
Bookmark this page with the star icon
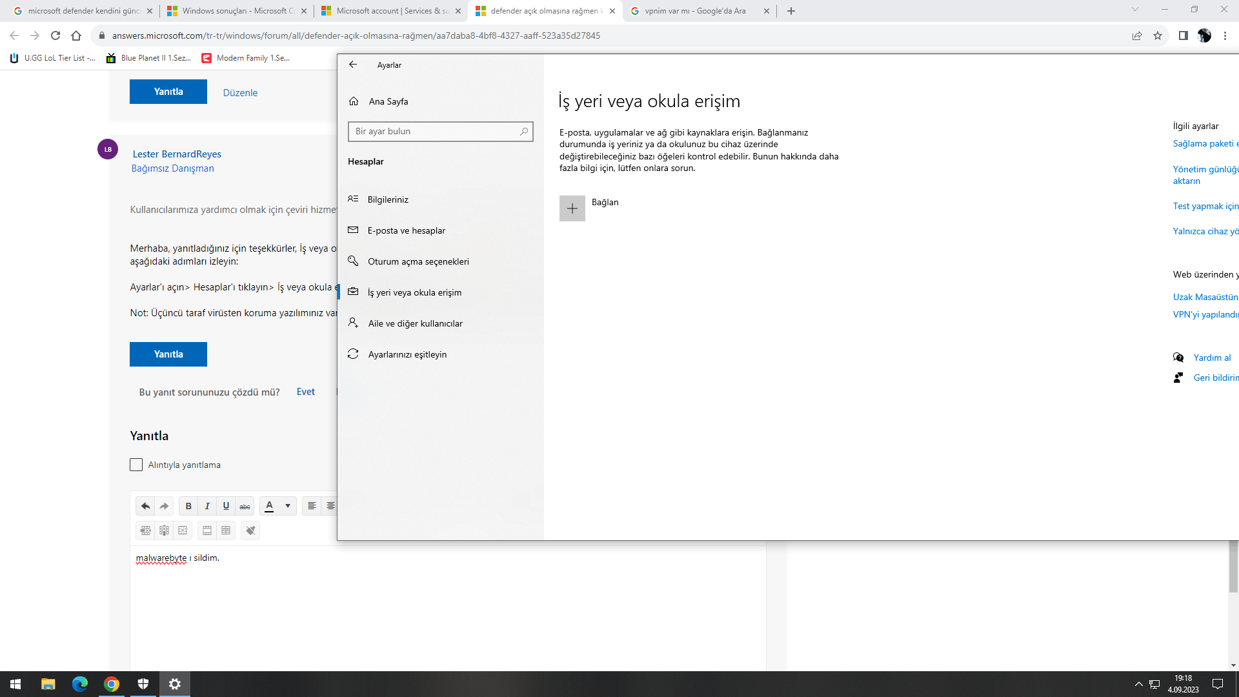click(1158, 35)
